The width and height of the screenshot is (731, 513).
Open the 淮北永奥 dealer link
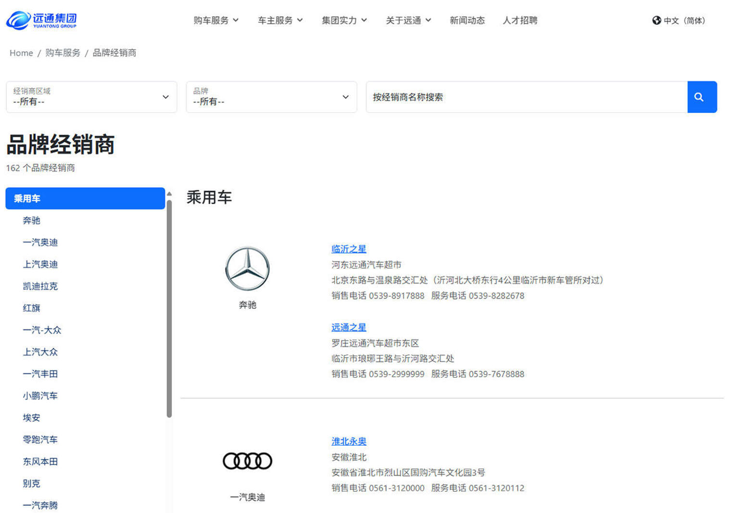pos(349,441)
